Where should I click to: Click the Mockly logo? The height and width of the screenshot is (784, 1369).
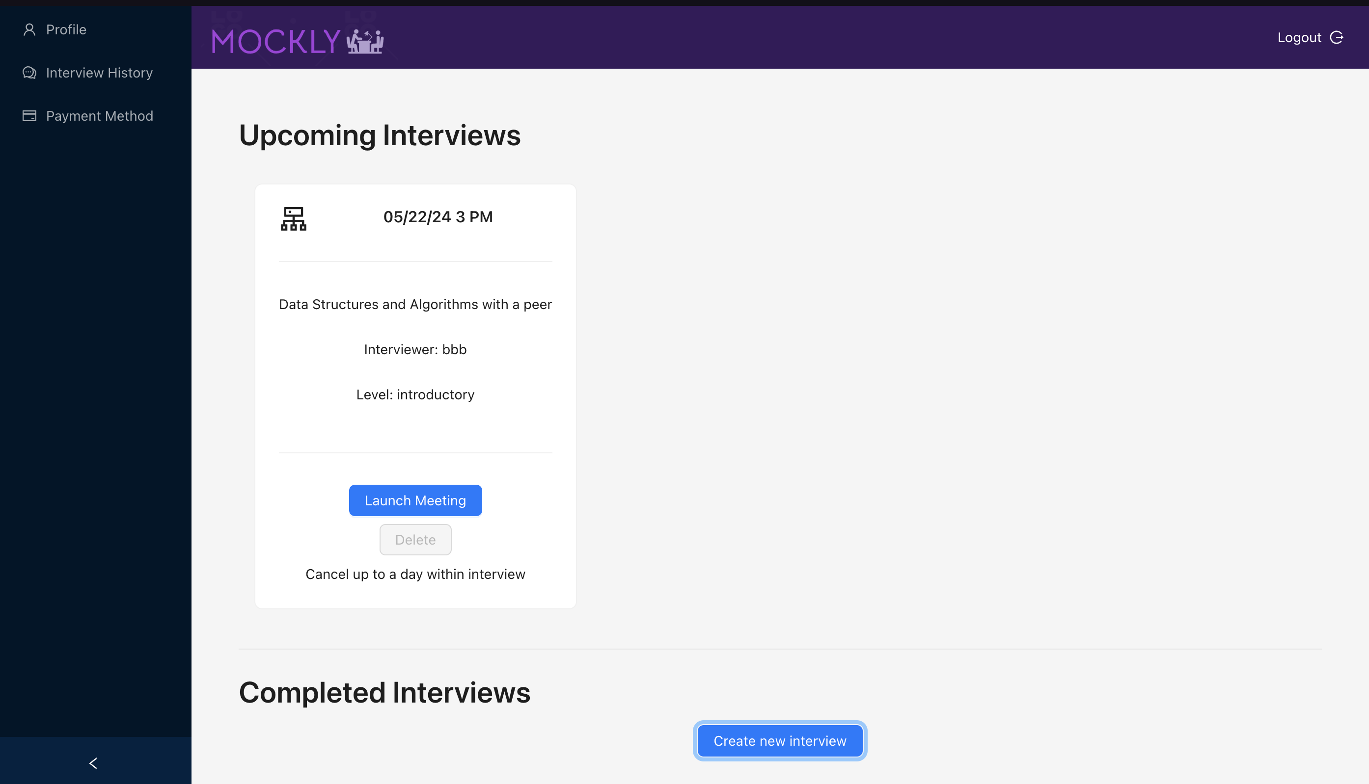pos(298,41)
